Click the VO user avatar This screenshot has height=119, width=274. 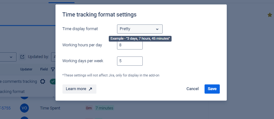pyautogui.click(x=24, y=108)
